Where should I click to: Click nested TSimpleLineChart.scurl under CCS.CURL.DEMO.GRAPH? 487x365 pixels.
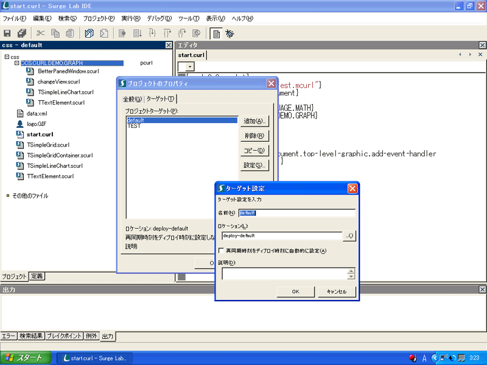click(x=66, y=92)
